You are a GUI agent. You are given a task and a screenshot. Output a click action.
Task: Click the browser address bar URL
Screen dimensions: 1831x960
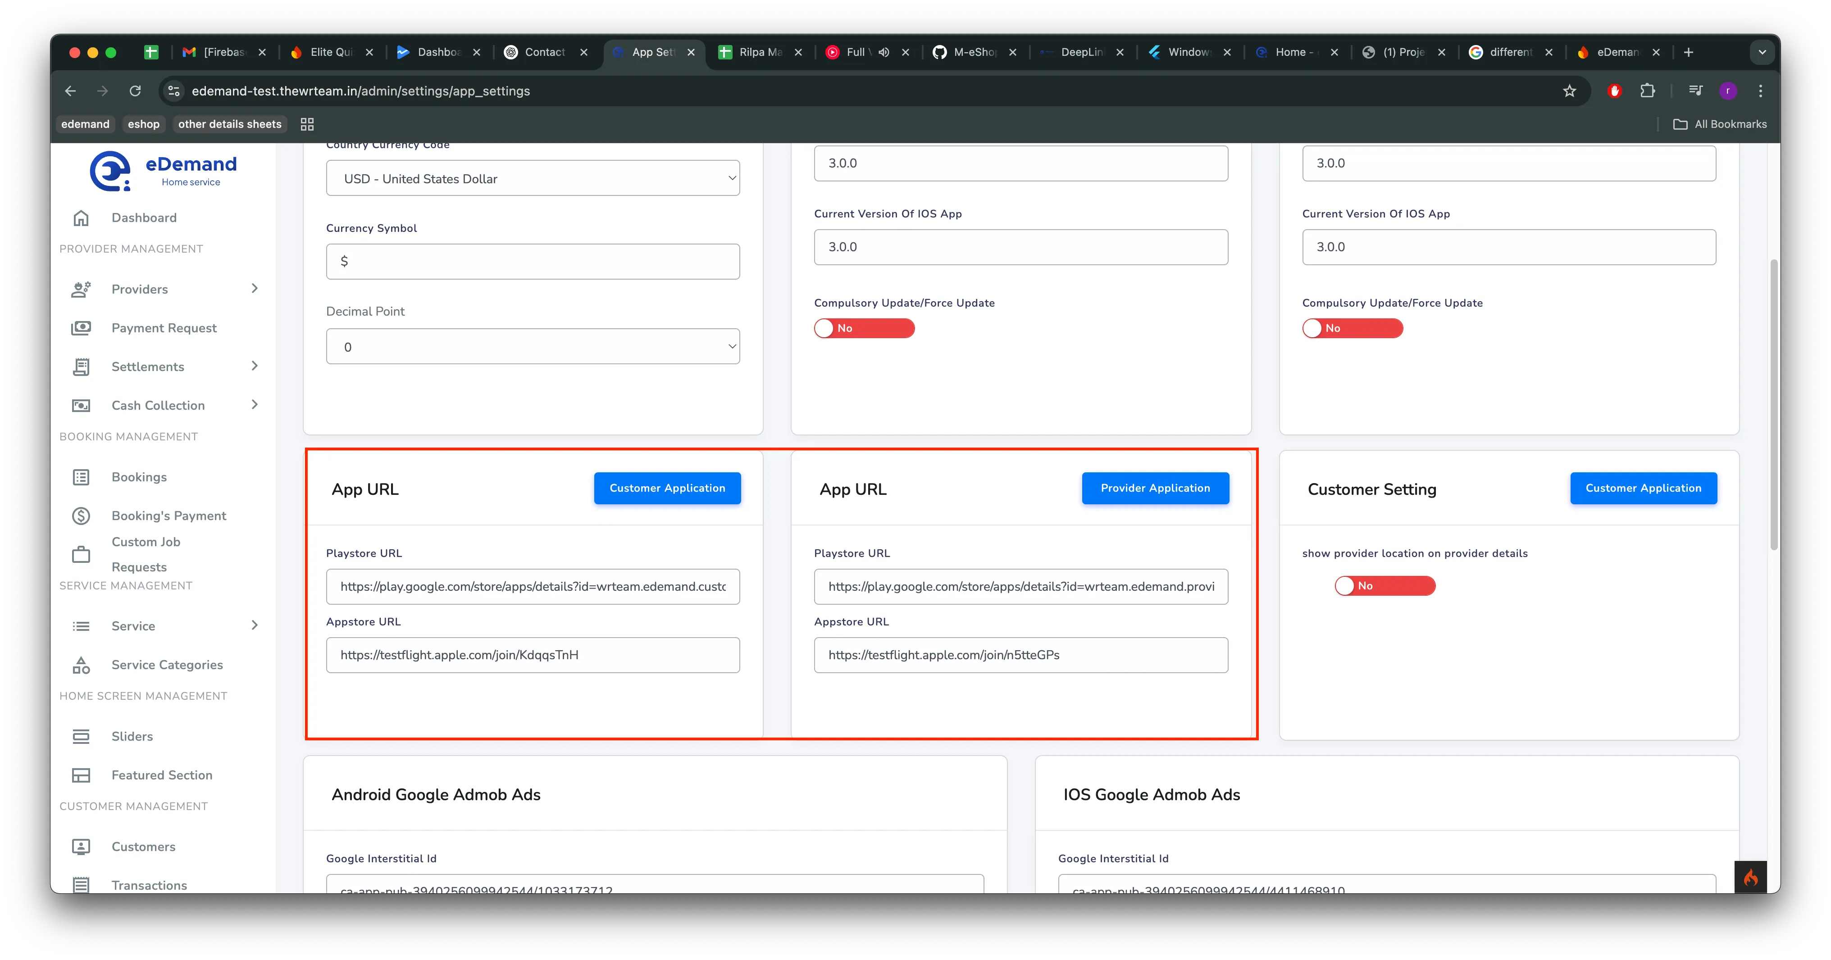pyautogui.click(x=361, y=91)
